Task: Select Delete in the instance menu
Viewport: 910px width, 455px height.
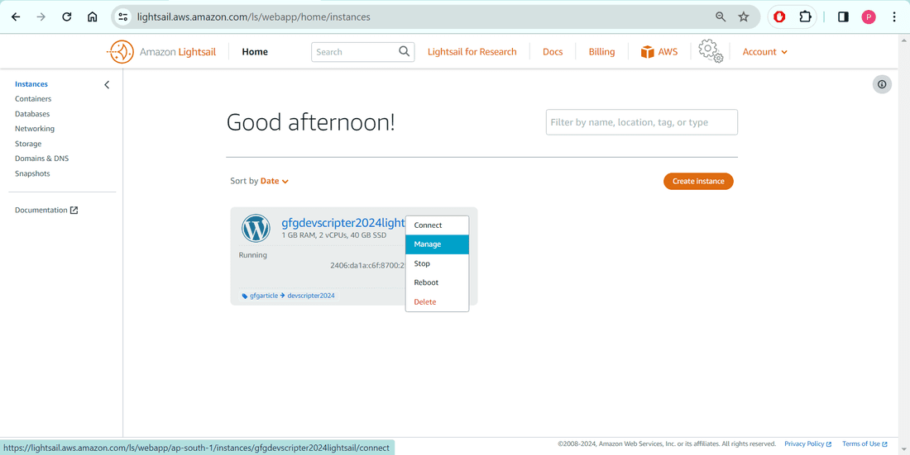Action: click(437, 301)
